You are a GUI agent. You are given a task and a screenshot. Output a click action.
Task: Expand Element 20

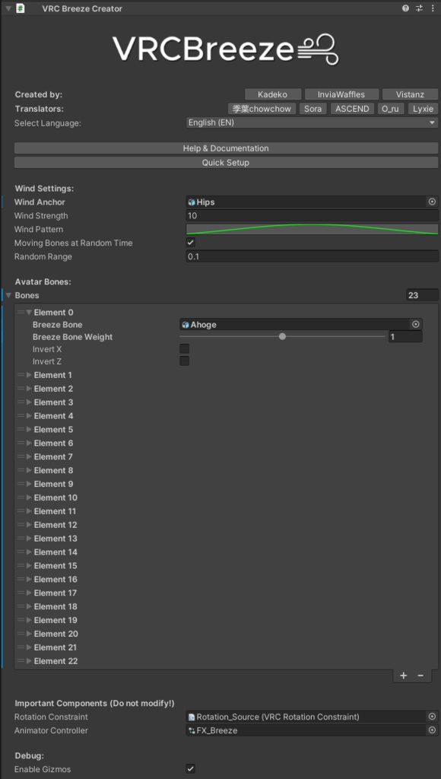click(30, 634)
